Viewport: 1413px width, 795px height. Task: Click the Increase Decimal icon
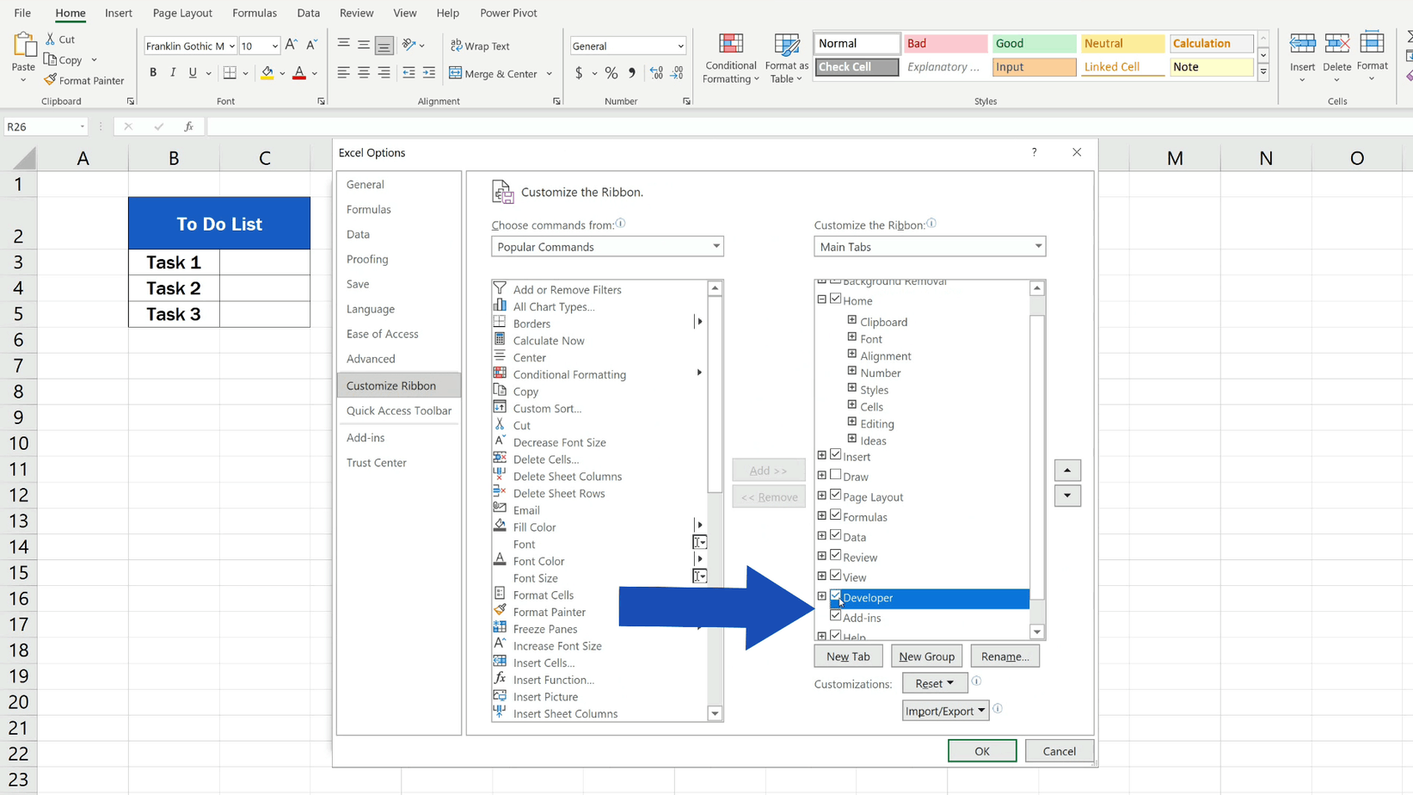click(x=656, y=73)
